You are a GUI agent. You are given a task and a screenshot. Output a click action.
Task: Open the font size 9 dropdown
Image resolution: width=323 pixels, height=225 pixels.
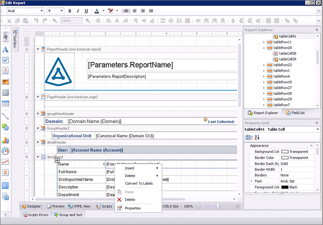click(x=61, y=11)
